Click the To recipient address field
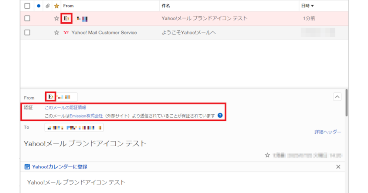This screenshot has width=368, height=193. 74,127
